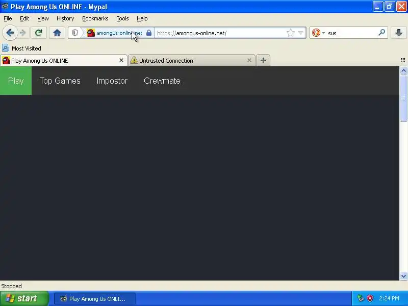
Task: Restore down the Mypal window
Action: 390,7
